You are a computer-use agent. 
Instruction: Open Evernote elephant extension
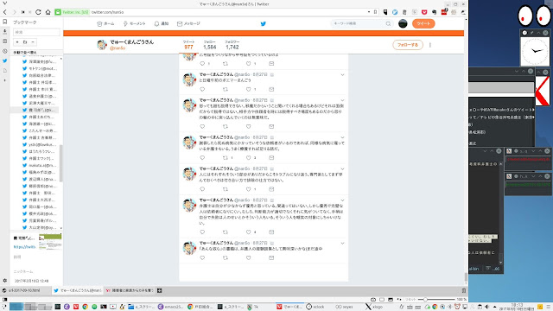click(x=434, y=12)
